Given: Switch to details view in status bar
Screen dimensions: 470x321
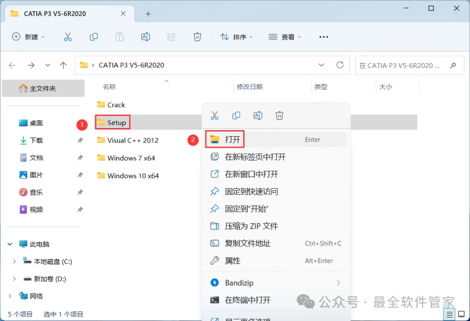Looking at the screenshot, I should pos(449,314).
